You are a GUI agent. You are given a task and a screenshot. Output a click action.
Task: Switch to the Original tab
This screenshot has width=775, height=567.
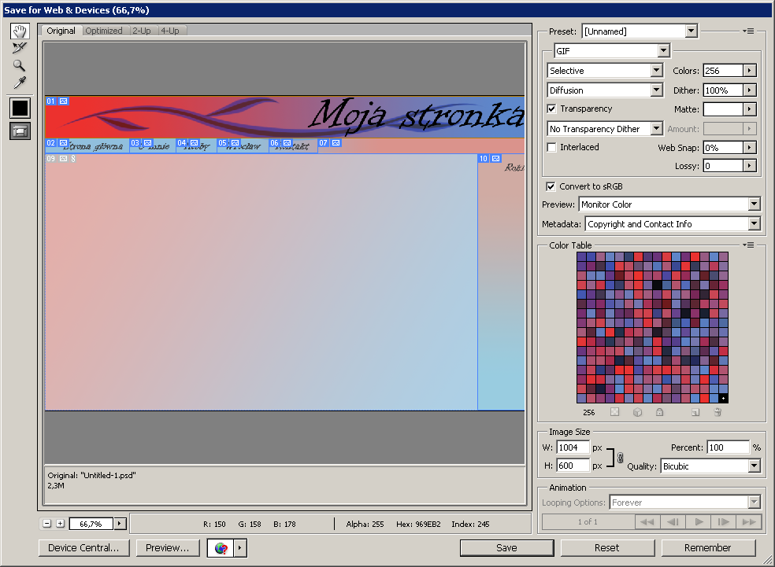pos(61,31)
